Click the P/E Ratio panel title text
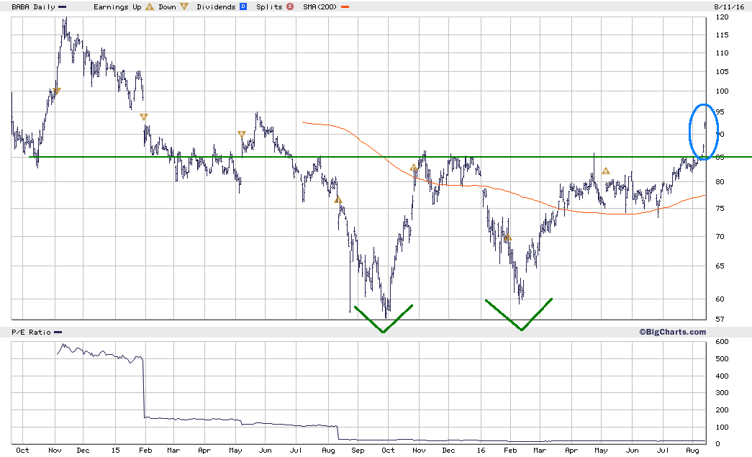 (31, 332)
